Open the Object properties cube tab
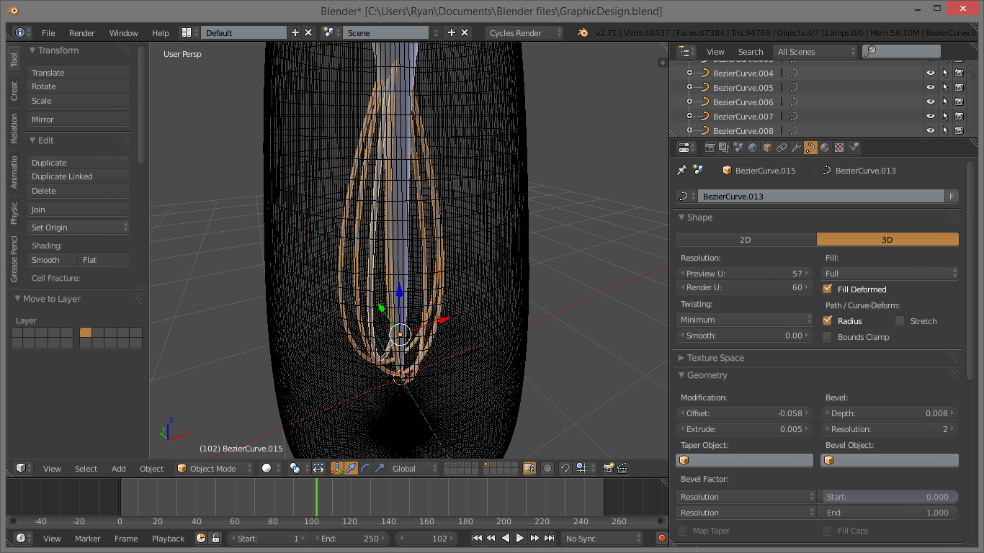Viewport: 984px width, 553px height. [x=767, y=148]
